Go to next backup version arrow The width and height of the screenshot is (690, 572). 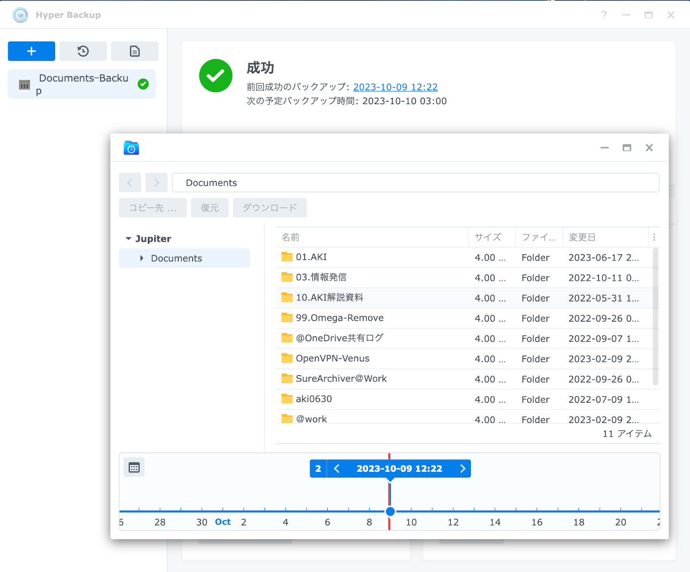463,468
